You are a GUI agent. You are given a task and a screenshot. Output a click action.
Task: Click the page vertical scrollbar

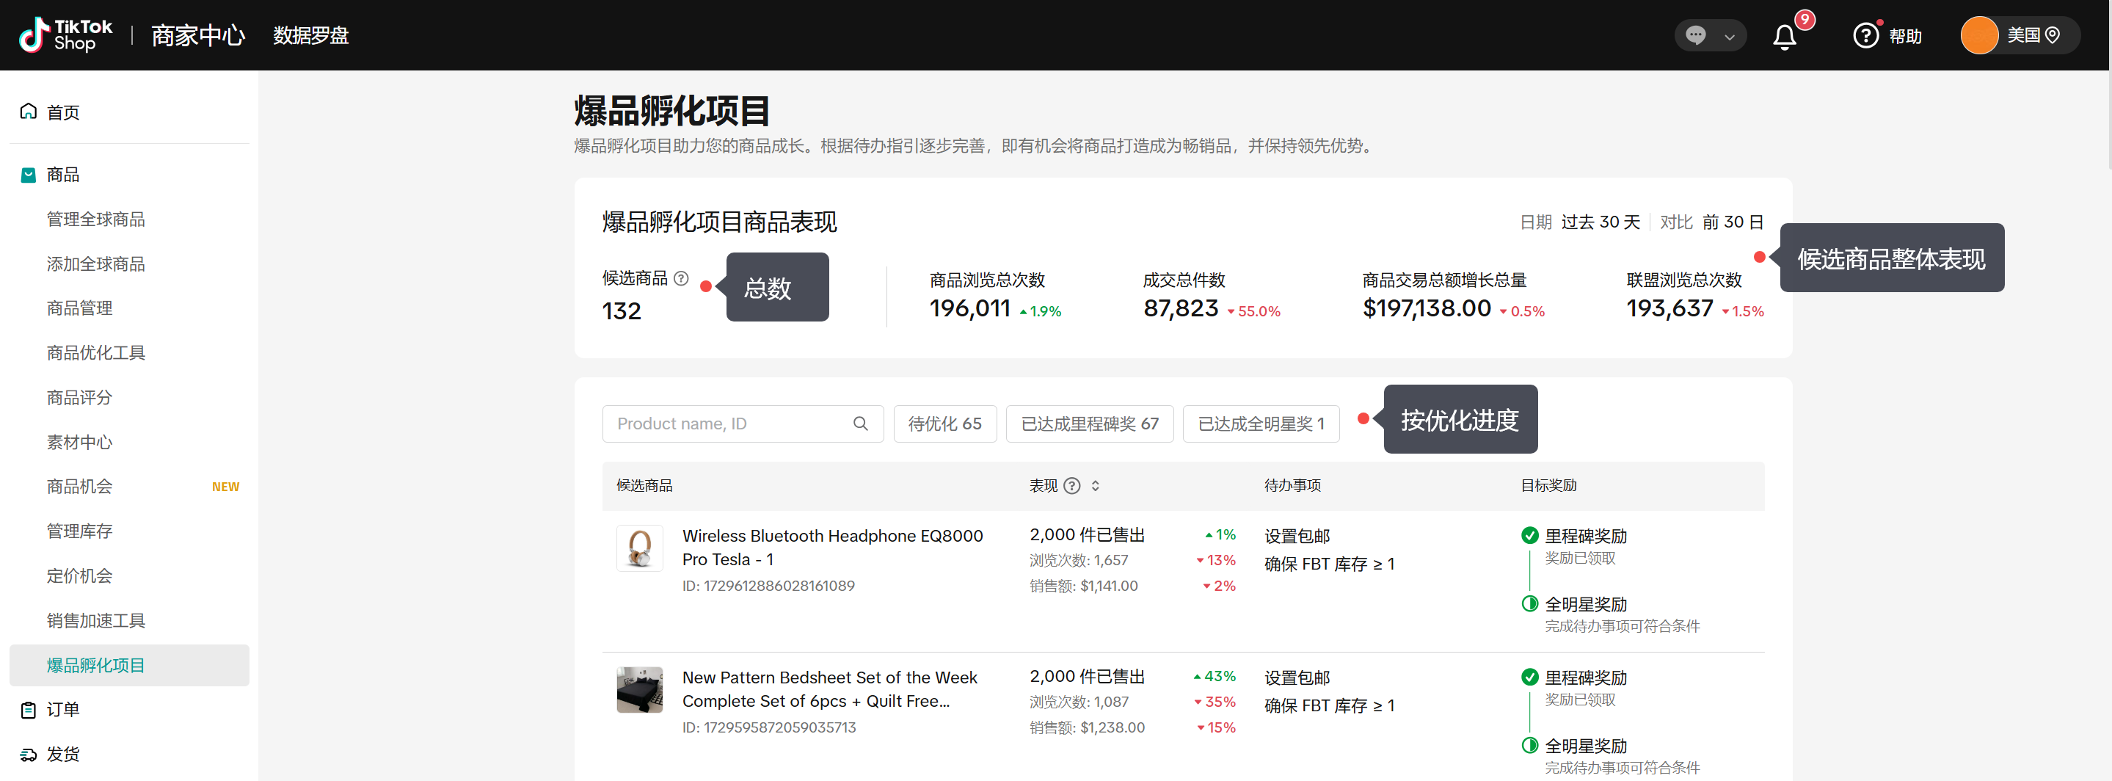tap(2109, 119)
